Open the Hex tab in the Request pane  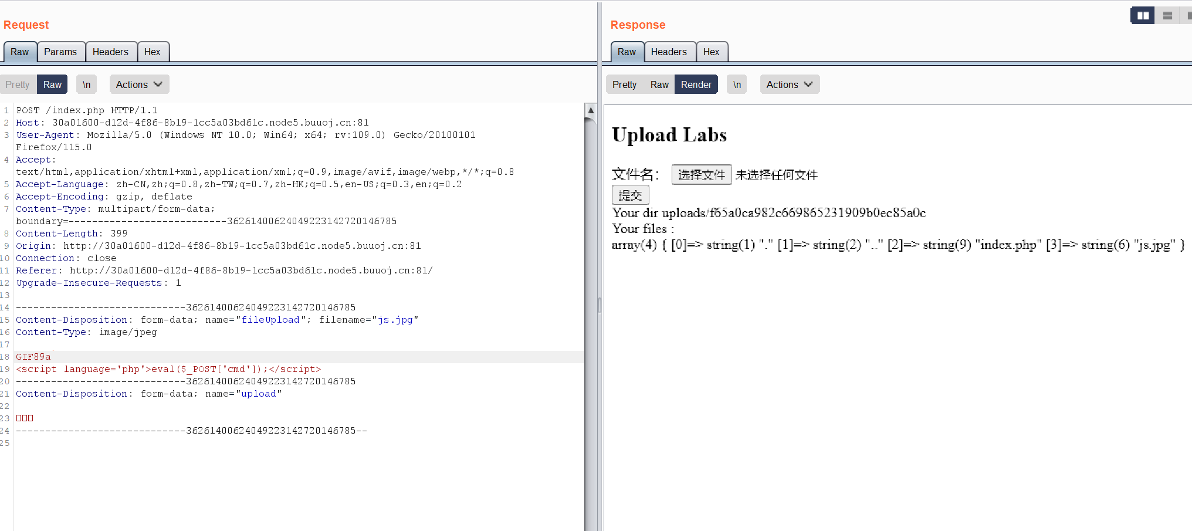click(x=153, y=52)
